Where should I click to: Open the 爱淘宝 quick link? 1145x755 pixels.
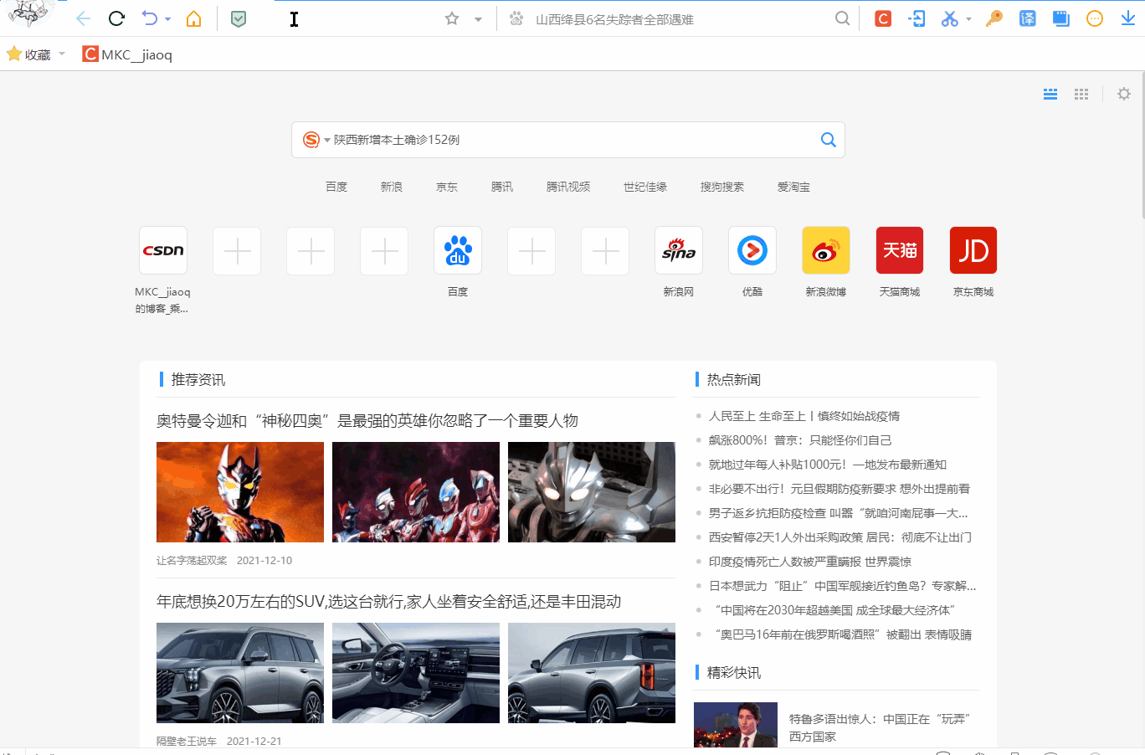point(793,187)
